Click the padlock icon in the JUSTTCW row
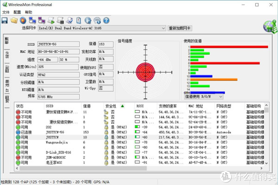Image resolution: width=278 pixels, height=185 pixels. tap(106, 137)
